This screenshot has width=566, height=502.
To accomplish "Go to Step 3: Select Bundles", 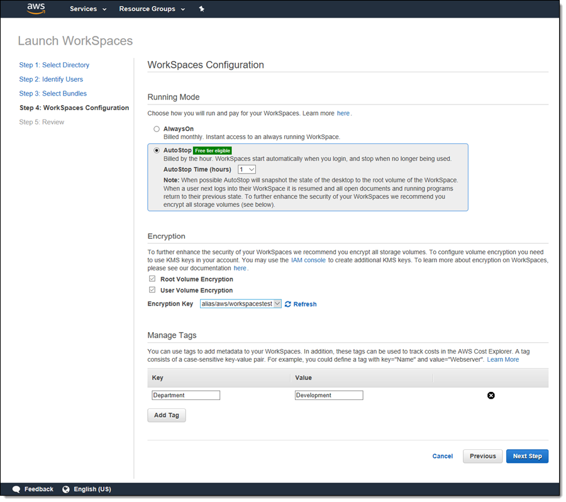I will [x=53, y=94].
